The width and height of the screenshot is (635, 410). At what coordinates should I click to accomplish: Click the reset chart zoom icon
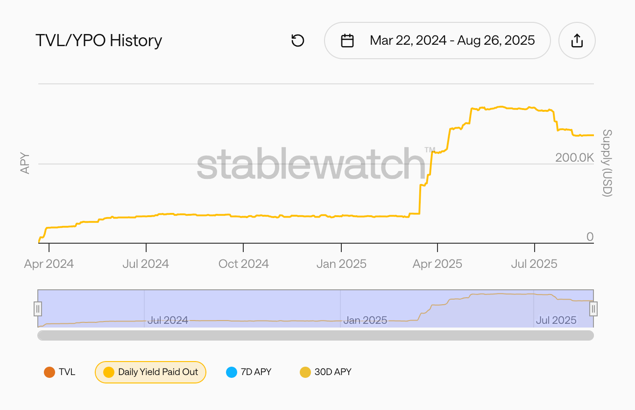click(297, 41)
